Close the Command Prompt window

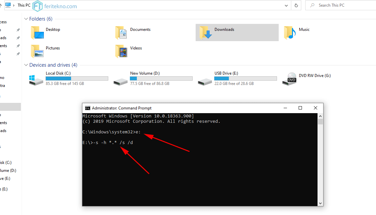click(315, 108)
